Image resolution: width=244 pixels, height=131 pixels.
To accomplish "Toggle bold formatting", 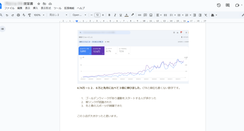I will (109, 15).
